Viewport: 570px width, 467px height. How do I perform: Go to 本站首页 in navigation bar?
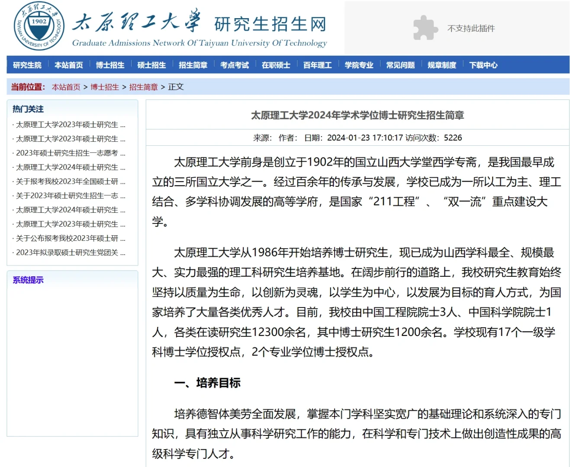pos(69,65)
